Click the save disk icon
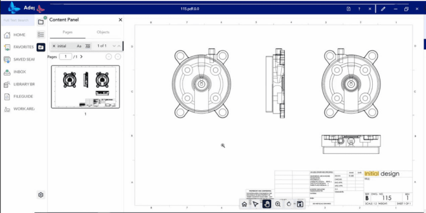 coord(300,204)
